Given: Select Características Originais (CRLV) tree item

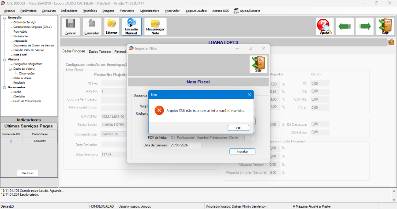Looking at the screenshot, I should (32, 27).
